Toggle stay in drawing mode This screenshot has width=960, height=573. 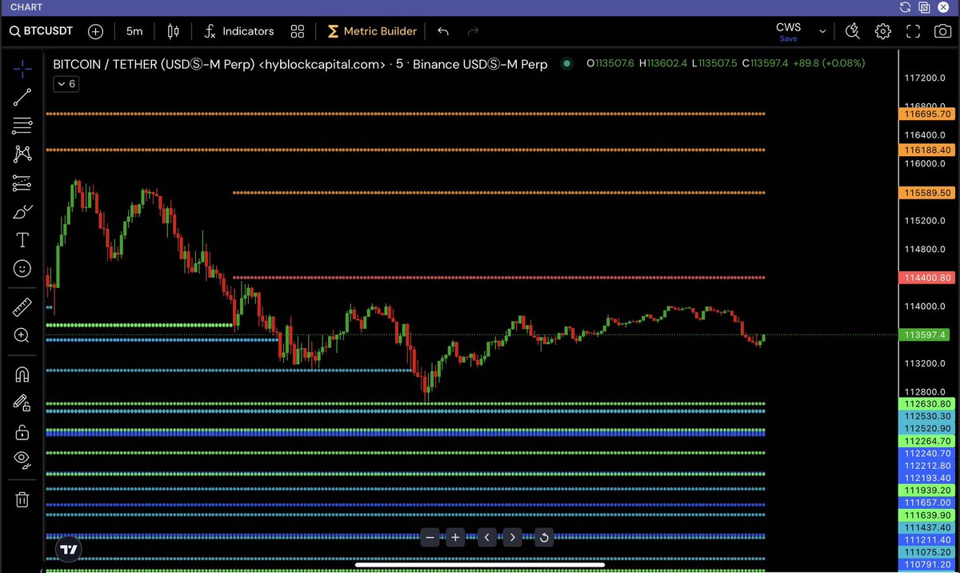pos(22,403)
